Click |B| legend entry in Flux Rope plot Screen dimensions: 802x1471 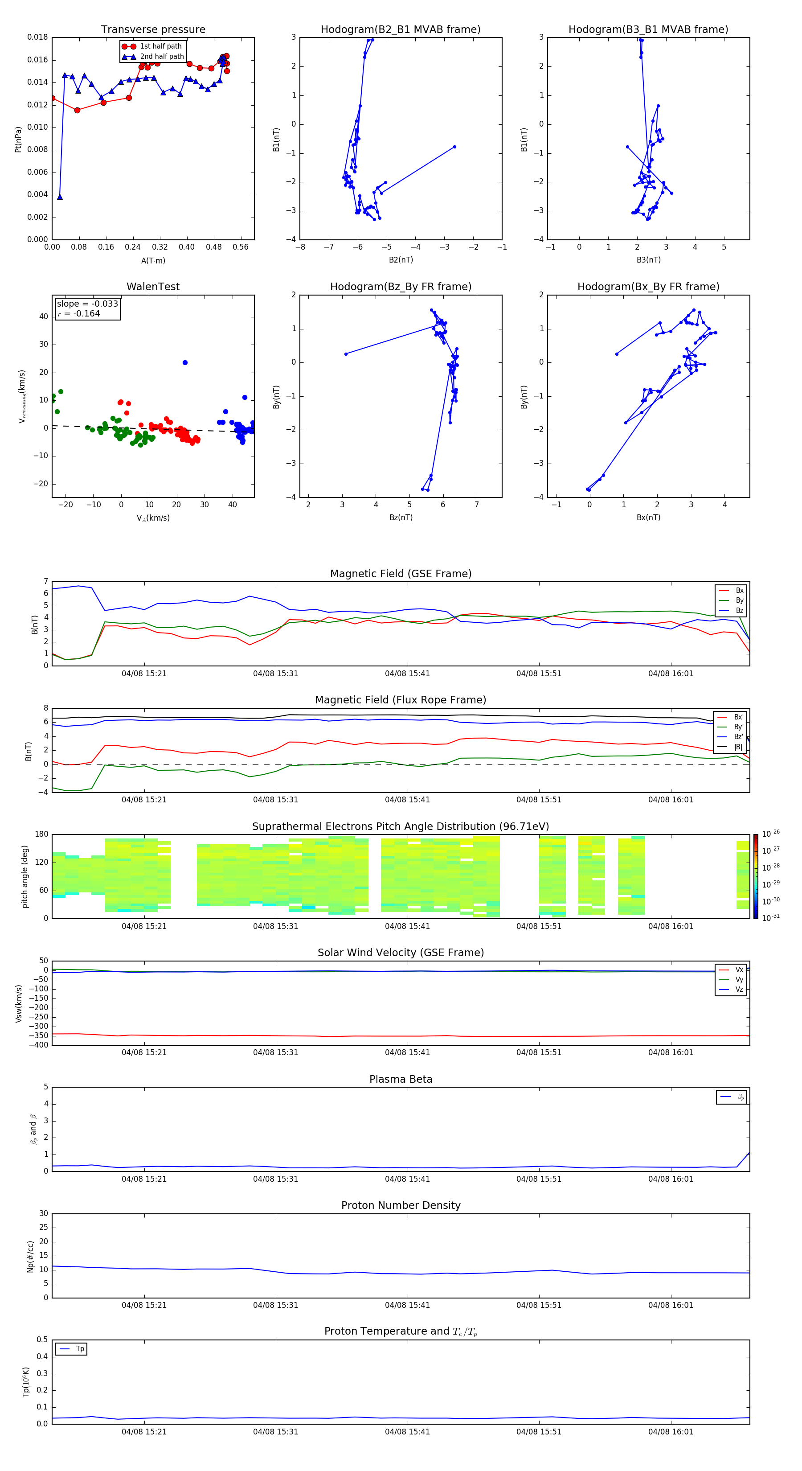coord(731,747)
